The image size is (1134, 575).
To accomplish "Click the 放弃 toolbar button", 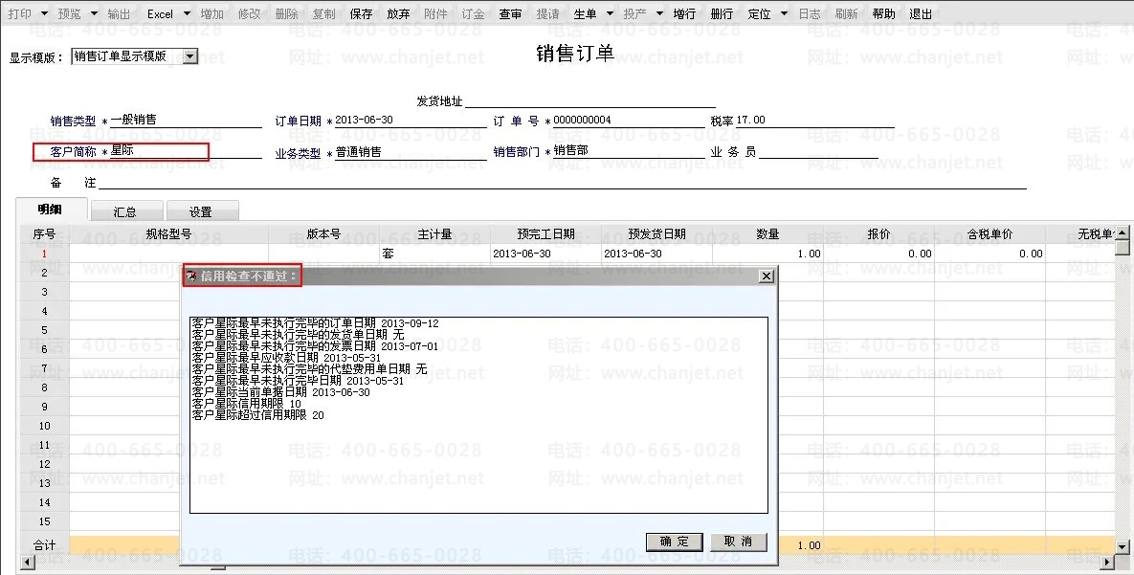I will 398,13.
